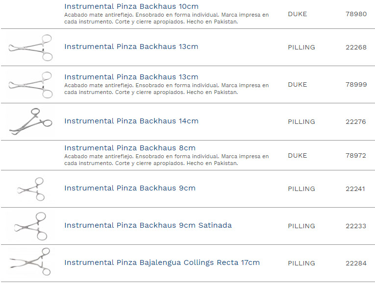
Task: Open Pinza Bajalengua Collings Recta 17cm link
Action: point(162,262)
